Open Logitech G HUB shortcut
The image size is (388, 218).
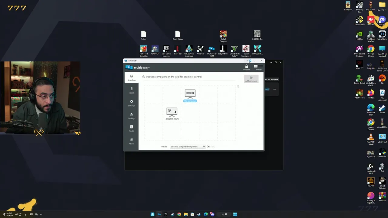pyautogui.click(x=371, y=168)
